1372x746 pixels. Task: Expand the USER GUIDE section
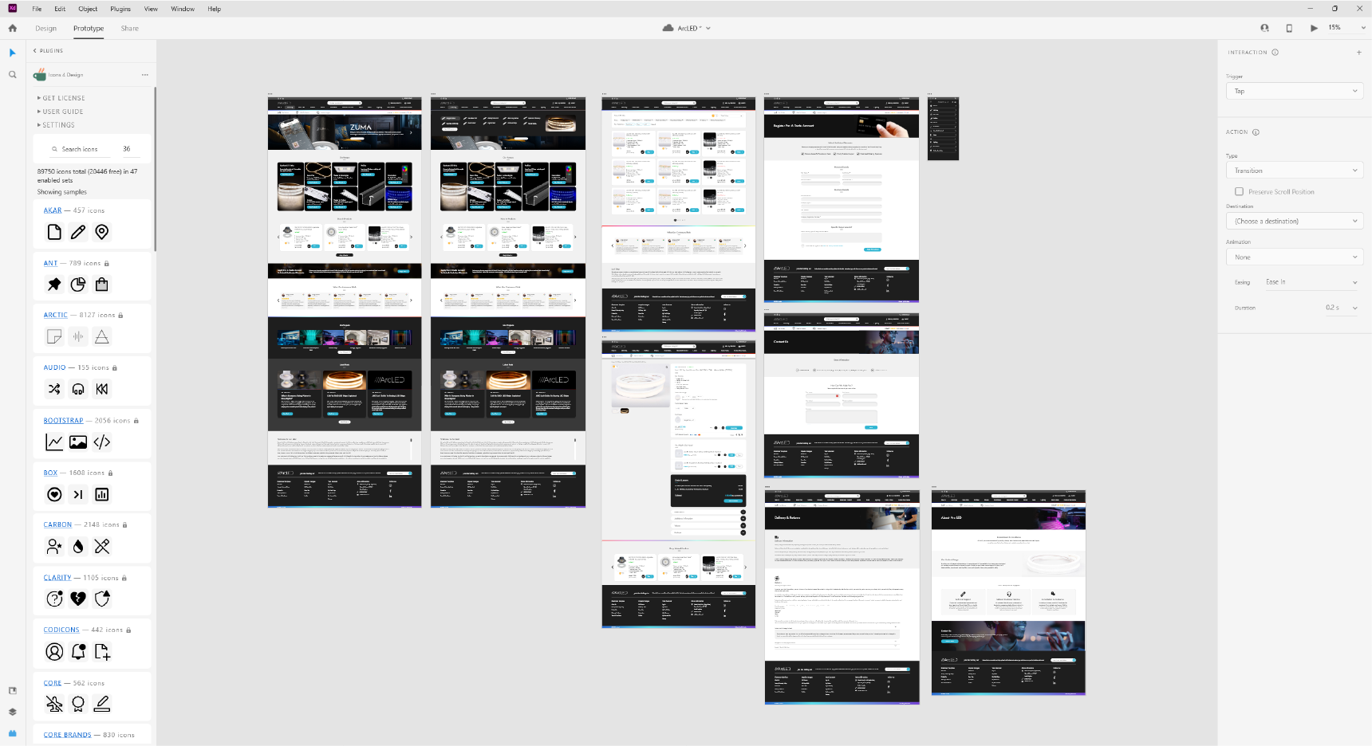(61, 112)
